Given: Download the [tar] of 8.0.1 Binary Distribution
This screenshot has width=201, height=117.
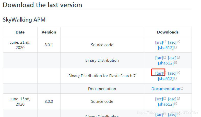Looking at the screenshot, I should [x=159, y=58].
